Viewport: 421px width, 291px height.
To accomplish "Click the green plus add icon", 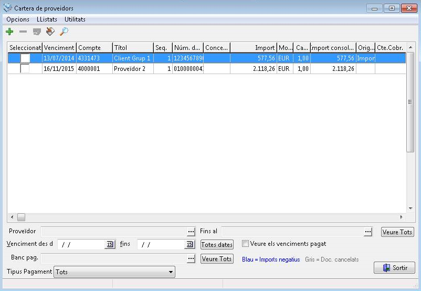I will click(9, 32).
